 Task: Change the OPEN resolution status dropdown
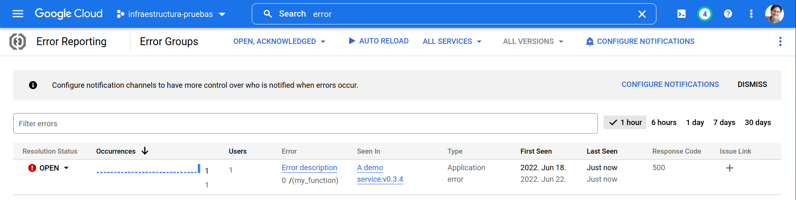49,168
